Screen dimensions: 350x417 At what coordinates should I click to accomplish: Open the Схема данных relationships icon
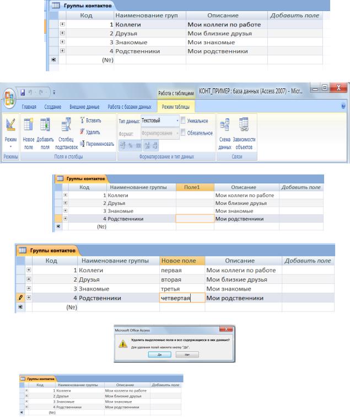tap(225, 124)
